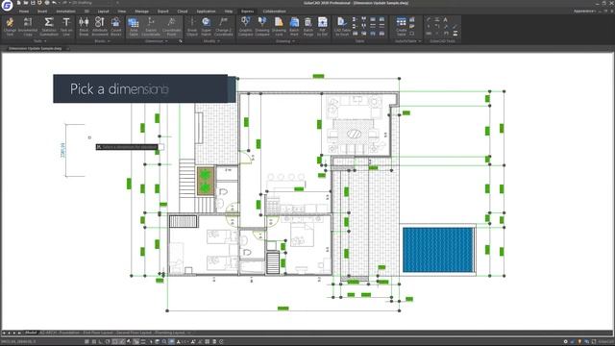The height and width of the screenshot is (346, 615).
Task: Click Undo in the quick access toolbar
Action: [x=54, y=3]
